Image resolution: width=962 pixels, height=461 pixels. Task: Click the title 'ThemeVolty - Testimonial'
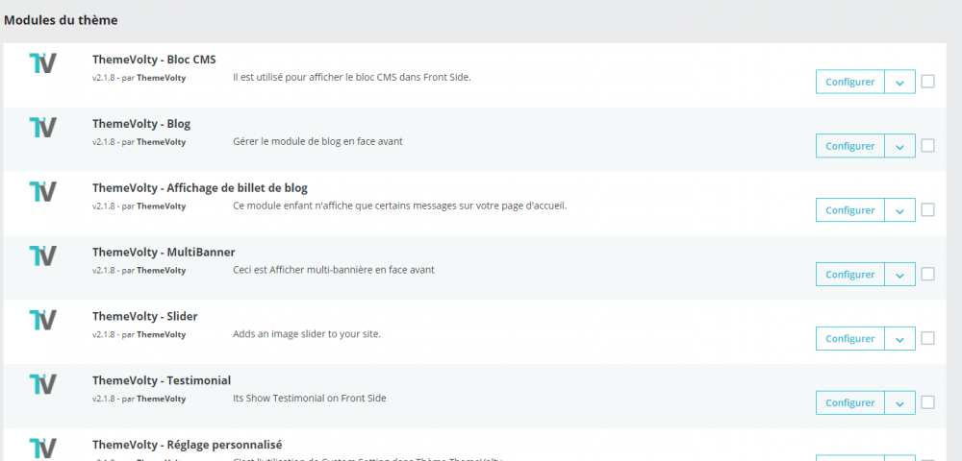click(162, 380)
